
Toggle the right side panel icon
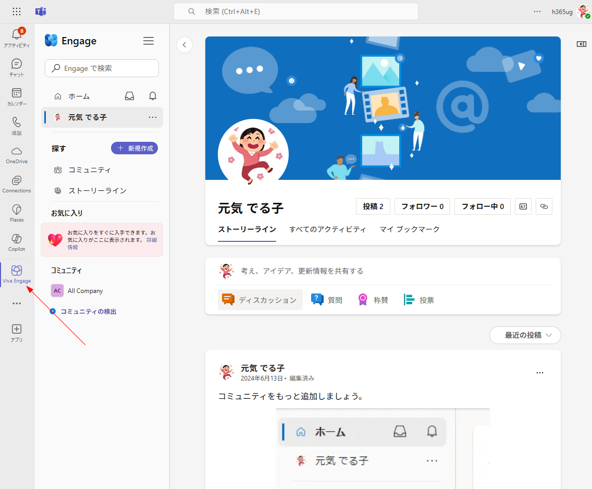click(582, 44)
